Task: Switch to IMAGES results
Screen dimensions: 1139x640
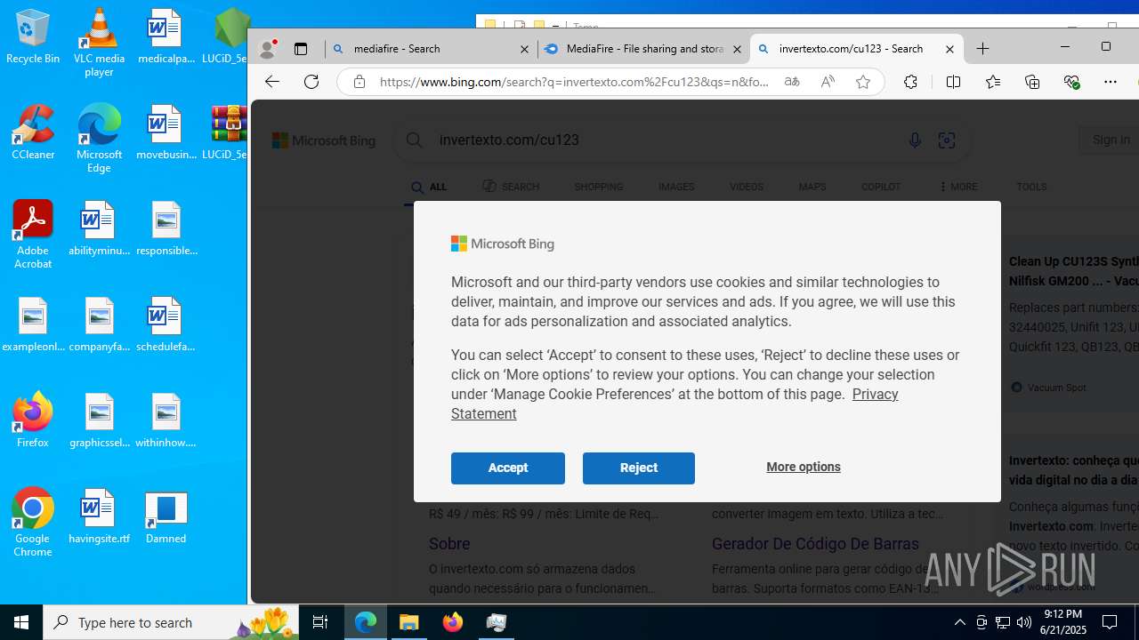Action: coord(676,187)
